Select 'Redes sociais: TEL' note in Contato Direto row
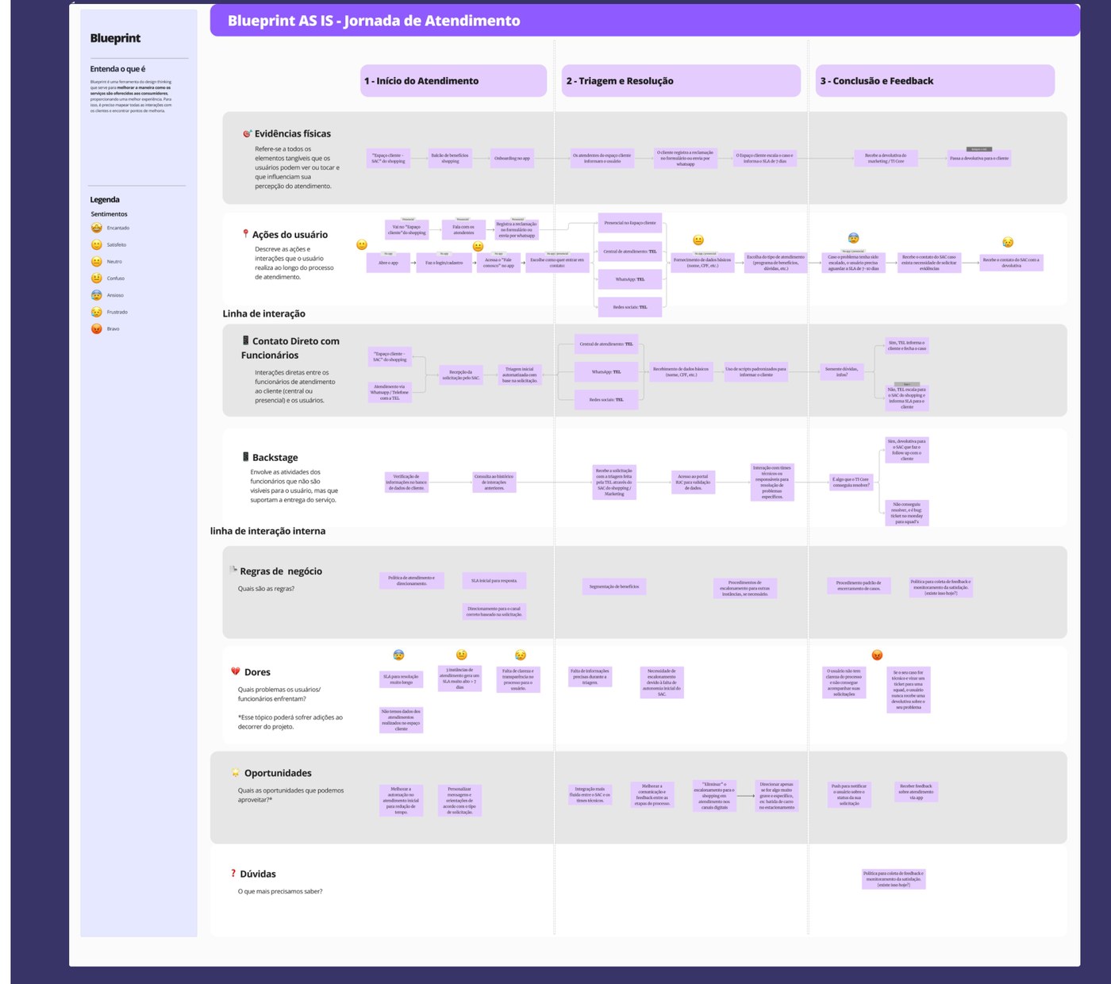Image resolution: width=1111 pixels, height=984 pixels. (606, 400)
